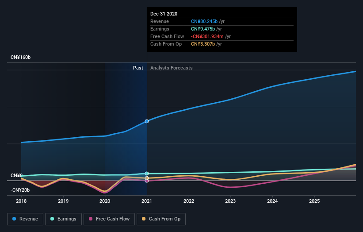The image size is (363, 232).
Task: Click the teal Earnings legend dot
Action: (x=52, y=219)
